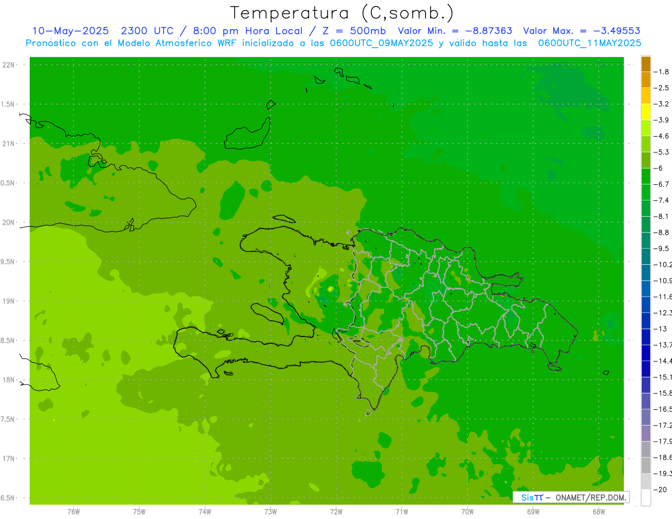Click the "22N" latitude label
This screenshot has height=519, width=672.
click(x=9, y=65)
